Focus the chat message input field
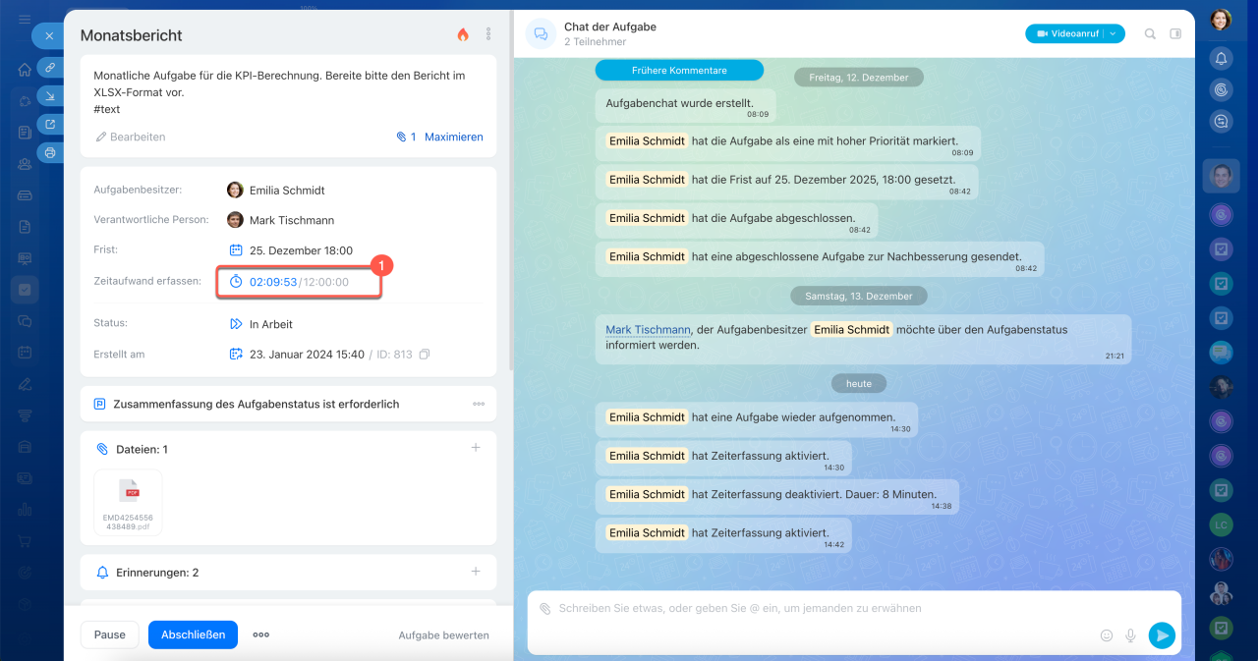The width and height of the screenshot is (1258, 661). coord(740,609)
